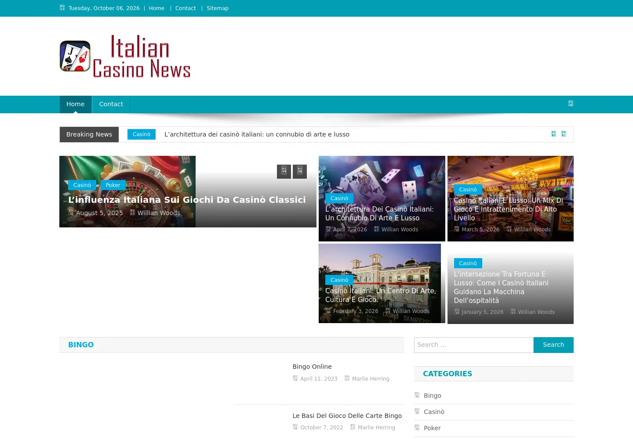This screenshot has height=439, width=633.
Task: Click the Casinò tag in the breaking news ticker
Action: [x=142, y=134]
